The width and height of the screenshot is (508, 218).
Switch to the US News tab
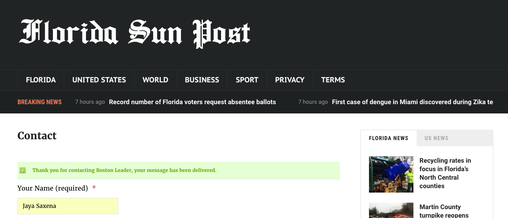tap(436, 138)
